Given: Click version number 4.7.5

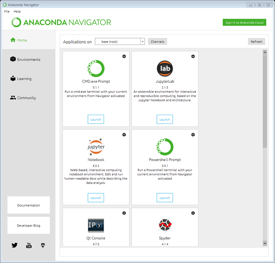Looking at the screenshot, I should (x=96, y=244).
